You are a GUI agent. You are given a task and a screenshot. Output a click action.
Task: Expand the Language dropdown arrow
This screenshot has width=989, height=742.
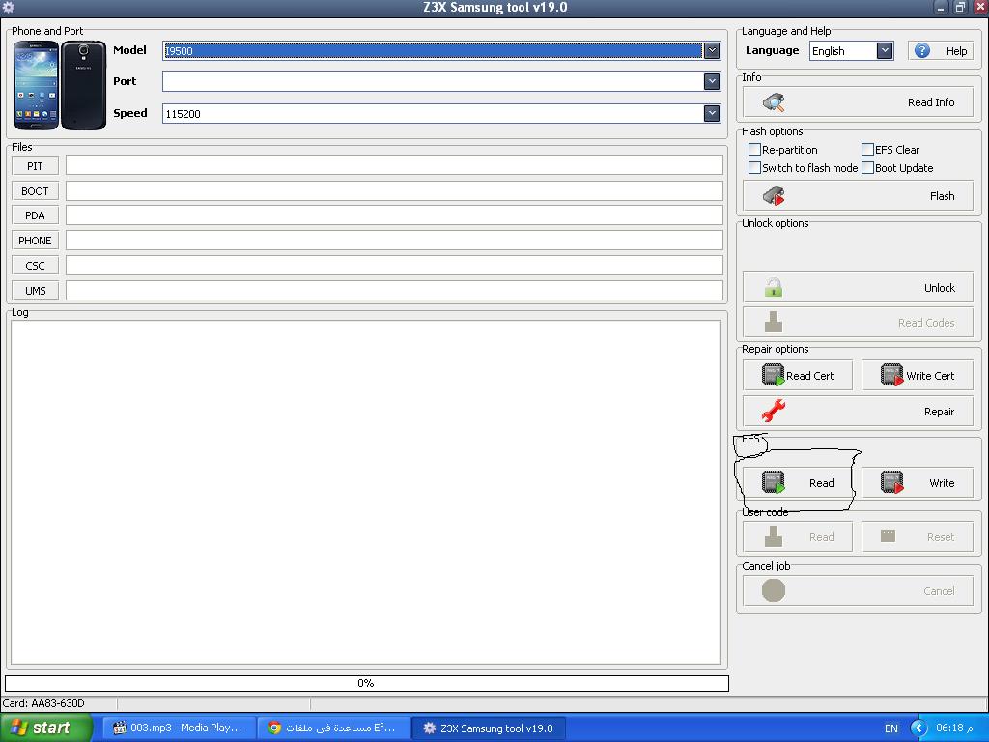point(885,50)
